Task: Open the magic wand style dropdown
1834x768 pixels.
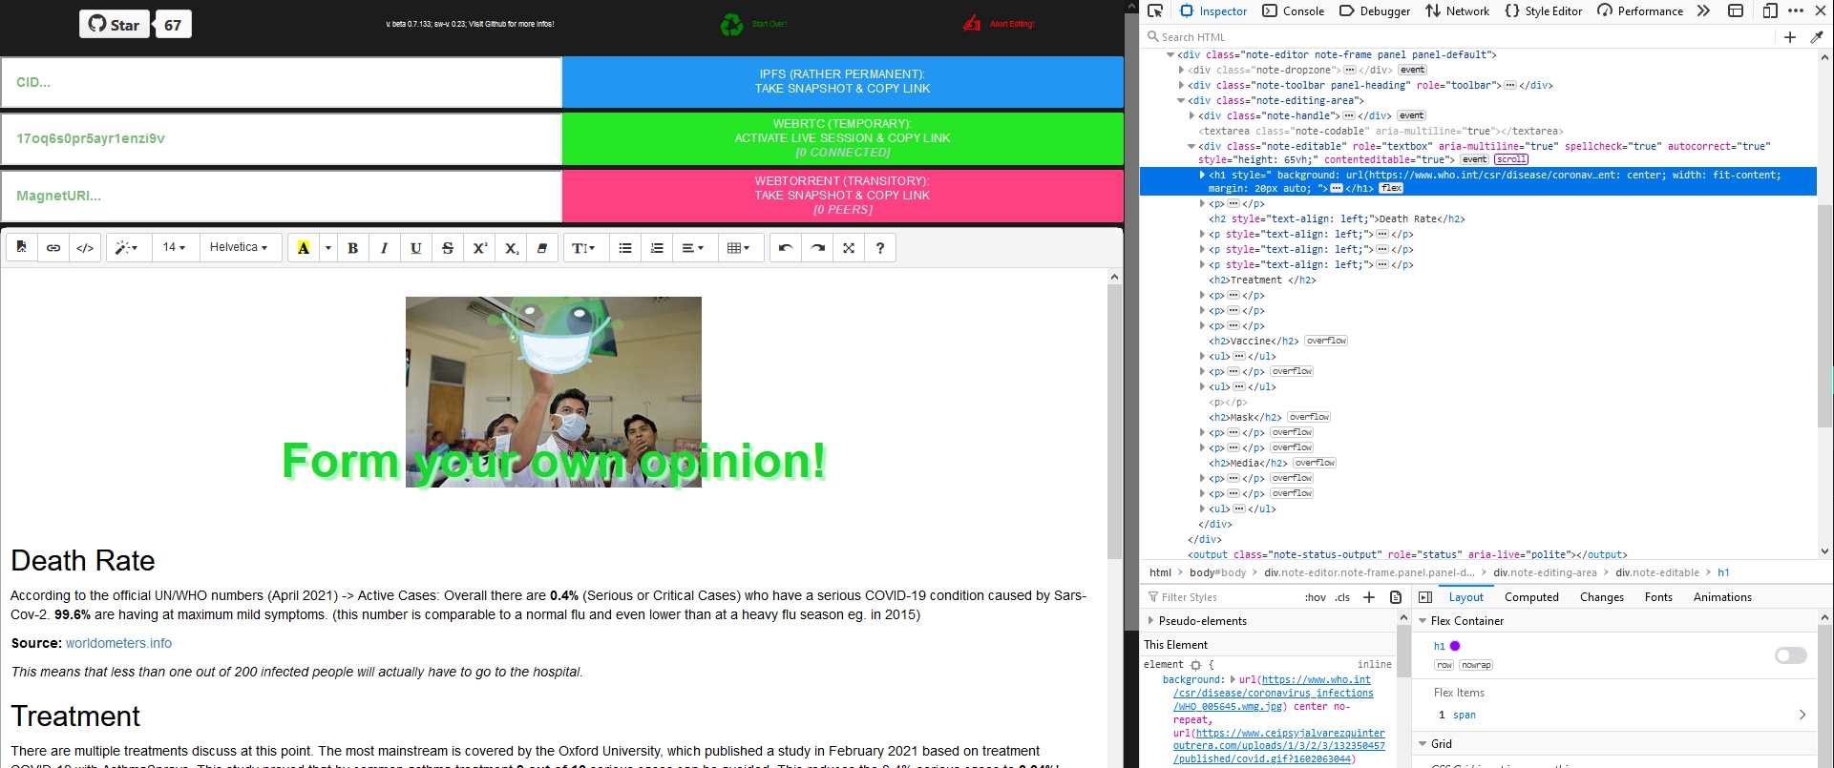Action: [x=127, y=248]
